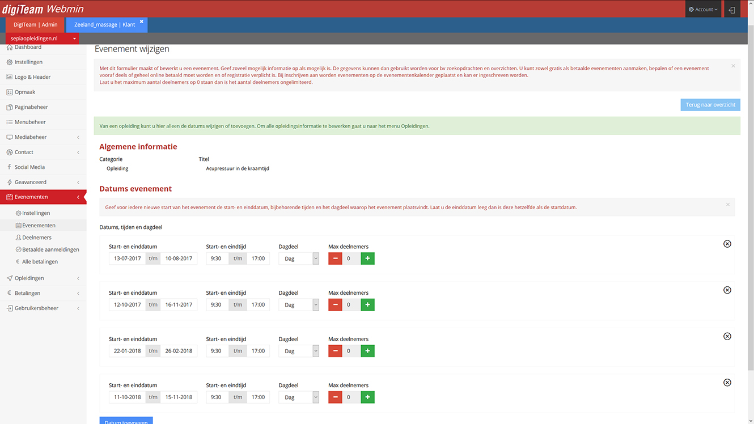Expand the Account menu
This screenshot has width=754, height=424.
[x=703, y=10]
